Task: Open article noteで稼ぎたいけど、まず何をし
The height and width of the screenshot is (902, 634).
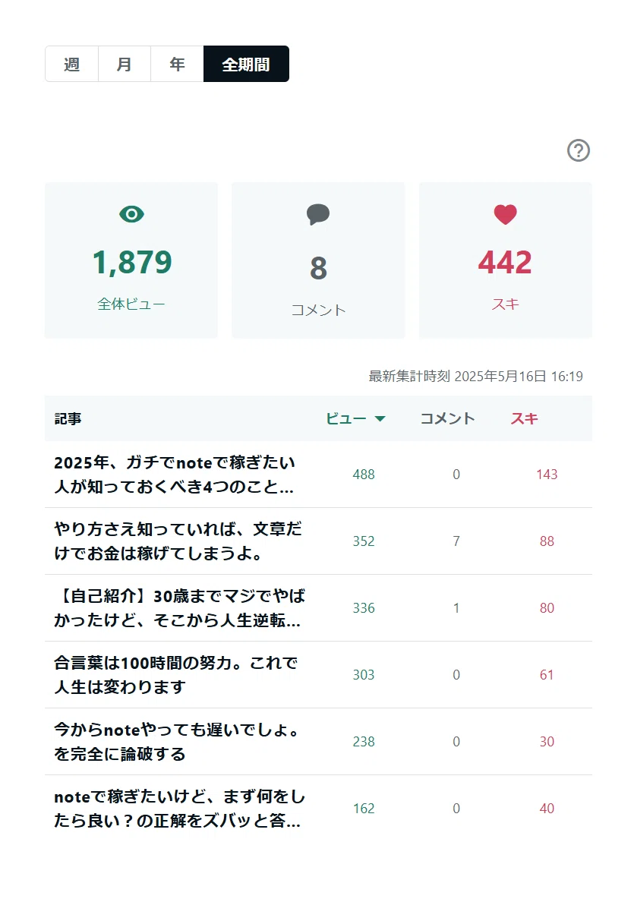Action: pos(179,809)
